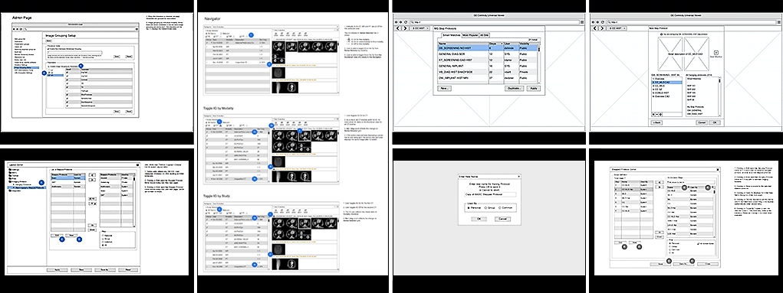This screenshot has width=783, height=293.
Task: Click forward arrow beside GE HIST tab
Action: (x=405, y=28)
